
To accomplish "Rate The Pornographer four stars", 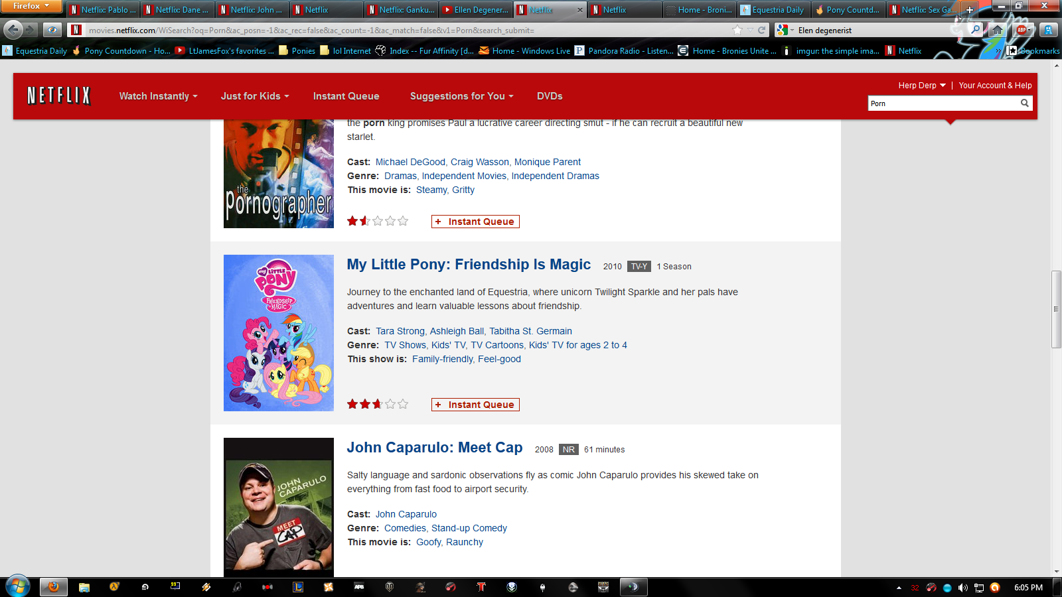I will (390, 221).
